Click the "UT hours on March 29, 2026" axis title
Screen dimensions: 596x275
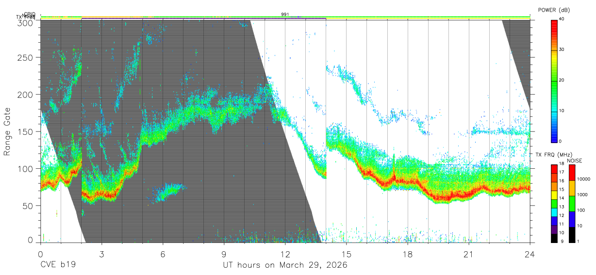[285, 265]
